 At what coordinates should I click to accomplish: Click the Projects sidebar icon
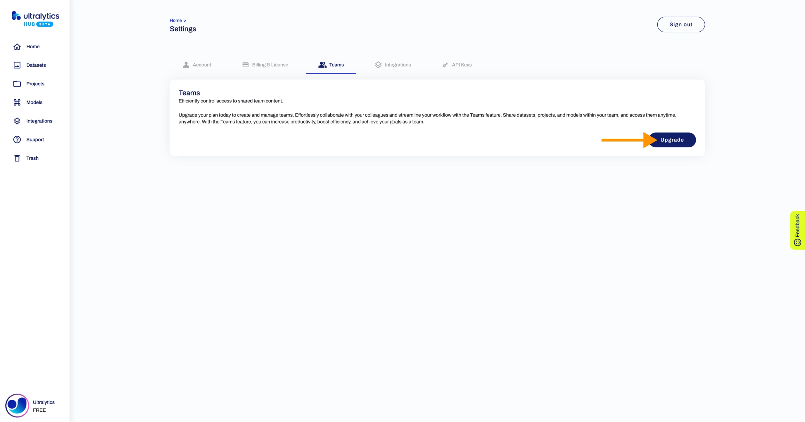coord(18,84)
